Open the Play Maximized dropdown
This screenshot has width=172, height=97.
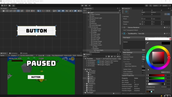click(x=58, y=56)
